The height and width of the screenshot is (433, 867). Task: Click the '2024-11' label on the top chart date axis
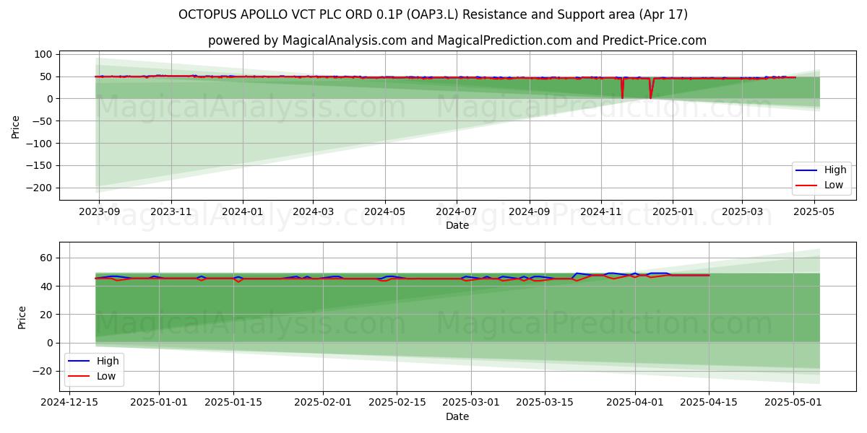[x=601, y=212]
